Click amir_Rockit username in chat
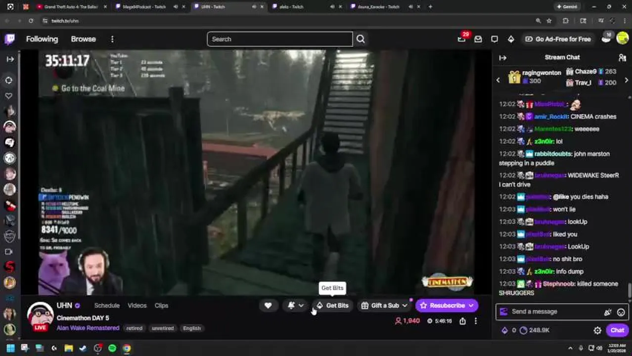632x356 pixels. 551,117
